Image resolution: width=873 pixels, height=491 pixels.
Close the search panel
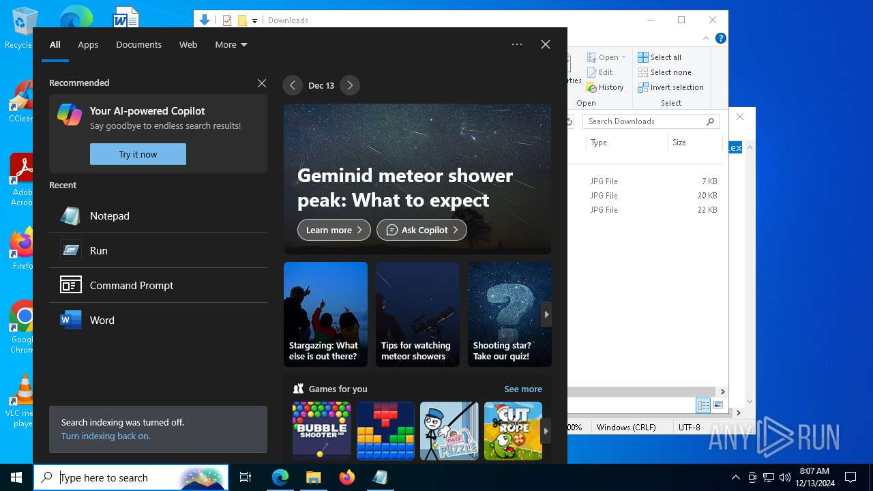coord(546,44)
